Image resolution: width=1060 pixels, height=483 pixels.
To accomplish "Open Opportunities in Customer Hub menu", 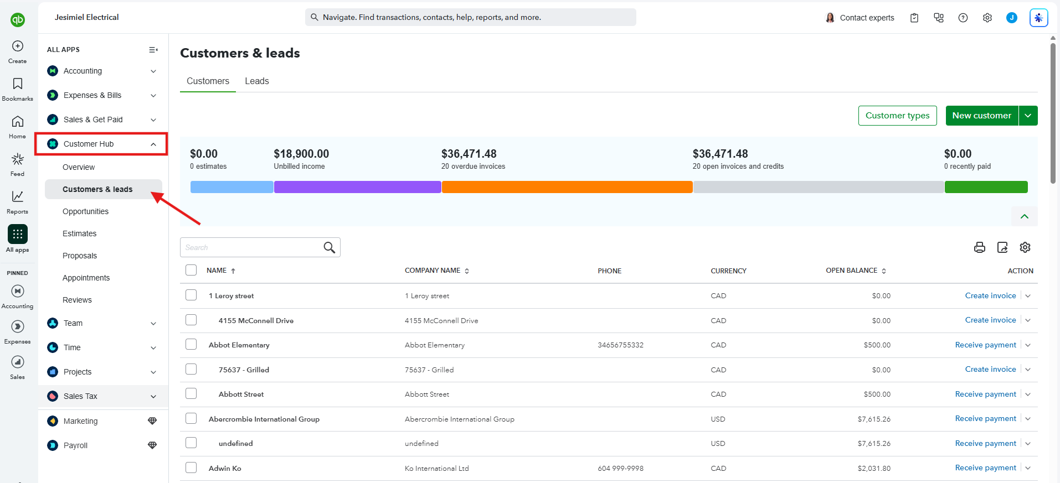I will [x=85, y=211].
